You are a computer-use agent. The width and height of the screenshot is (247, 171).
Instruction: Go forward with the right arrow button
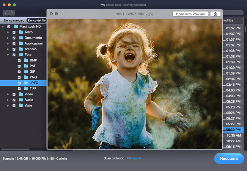point(12,12)
